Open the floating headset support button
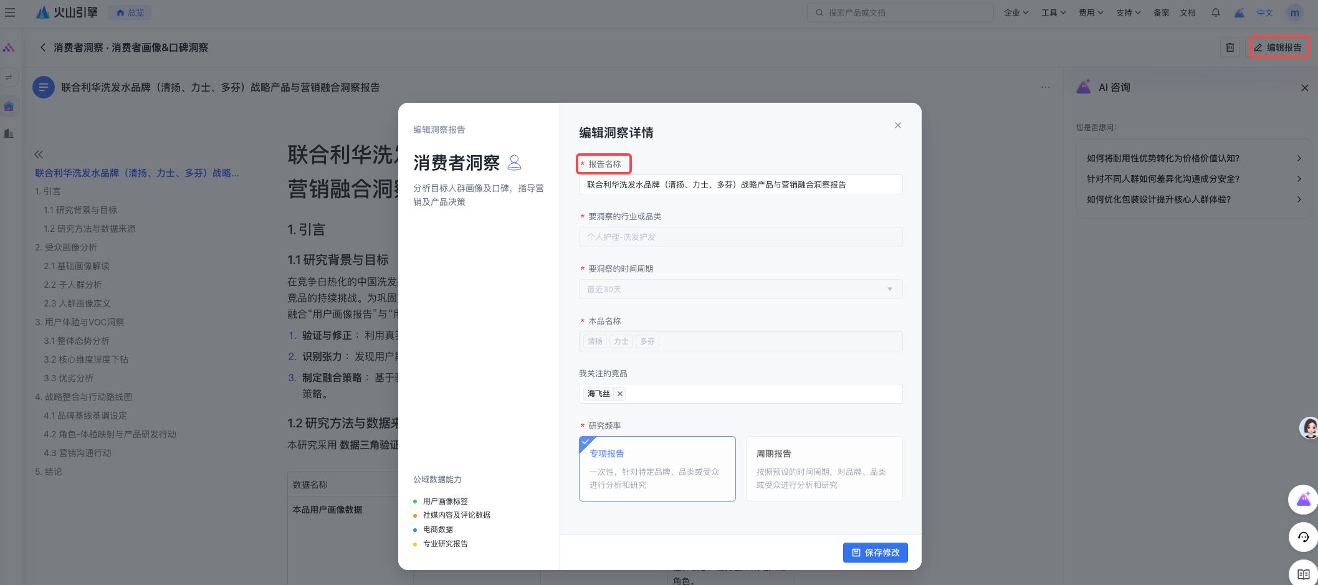Viewport: 1318px width, 585px height. (1304, 537)
